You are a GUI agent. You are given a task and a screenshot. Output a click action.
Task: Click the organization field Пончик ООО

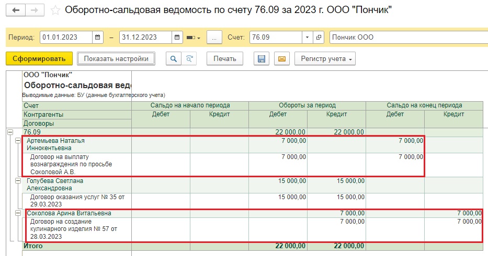click(x=408, y=37)
